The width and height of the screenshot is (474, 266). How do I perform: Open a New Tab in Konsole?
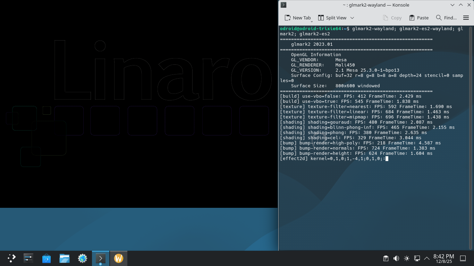point(298,18)
